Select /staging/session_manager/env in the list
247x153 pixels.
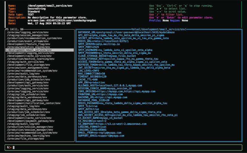(28, 35)
